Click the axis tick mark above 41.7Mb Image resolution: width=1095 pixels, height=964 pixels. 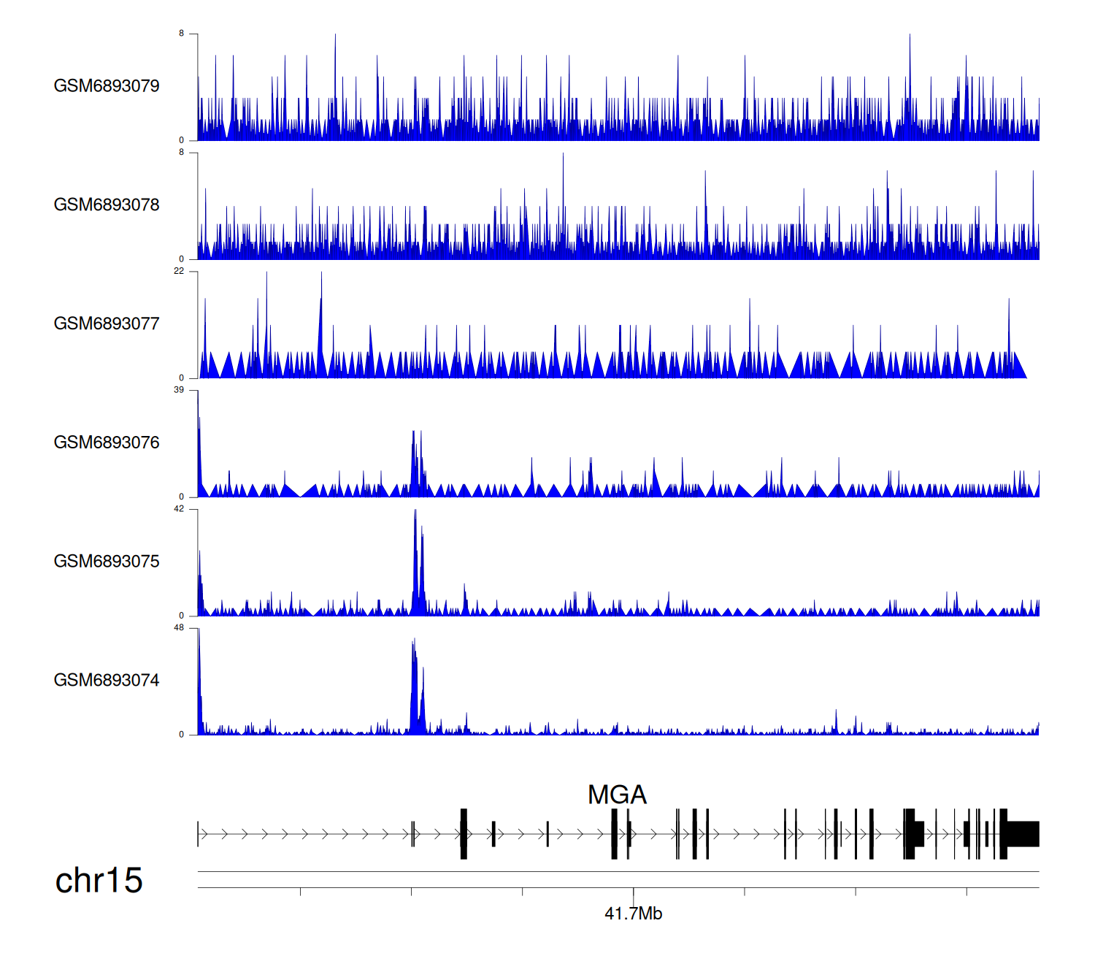click(x=634, y=893)
